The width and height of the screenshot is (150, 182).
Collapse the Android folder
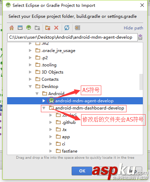37,94
